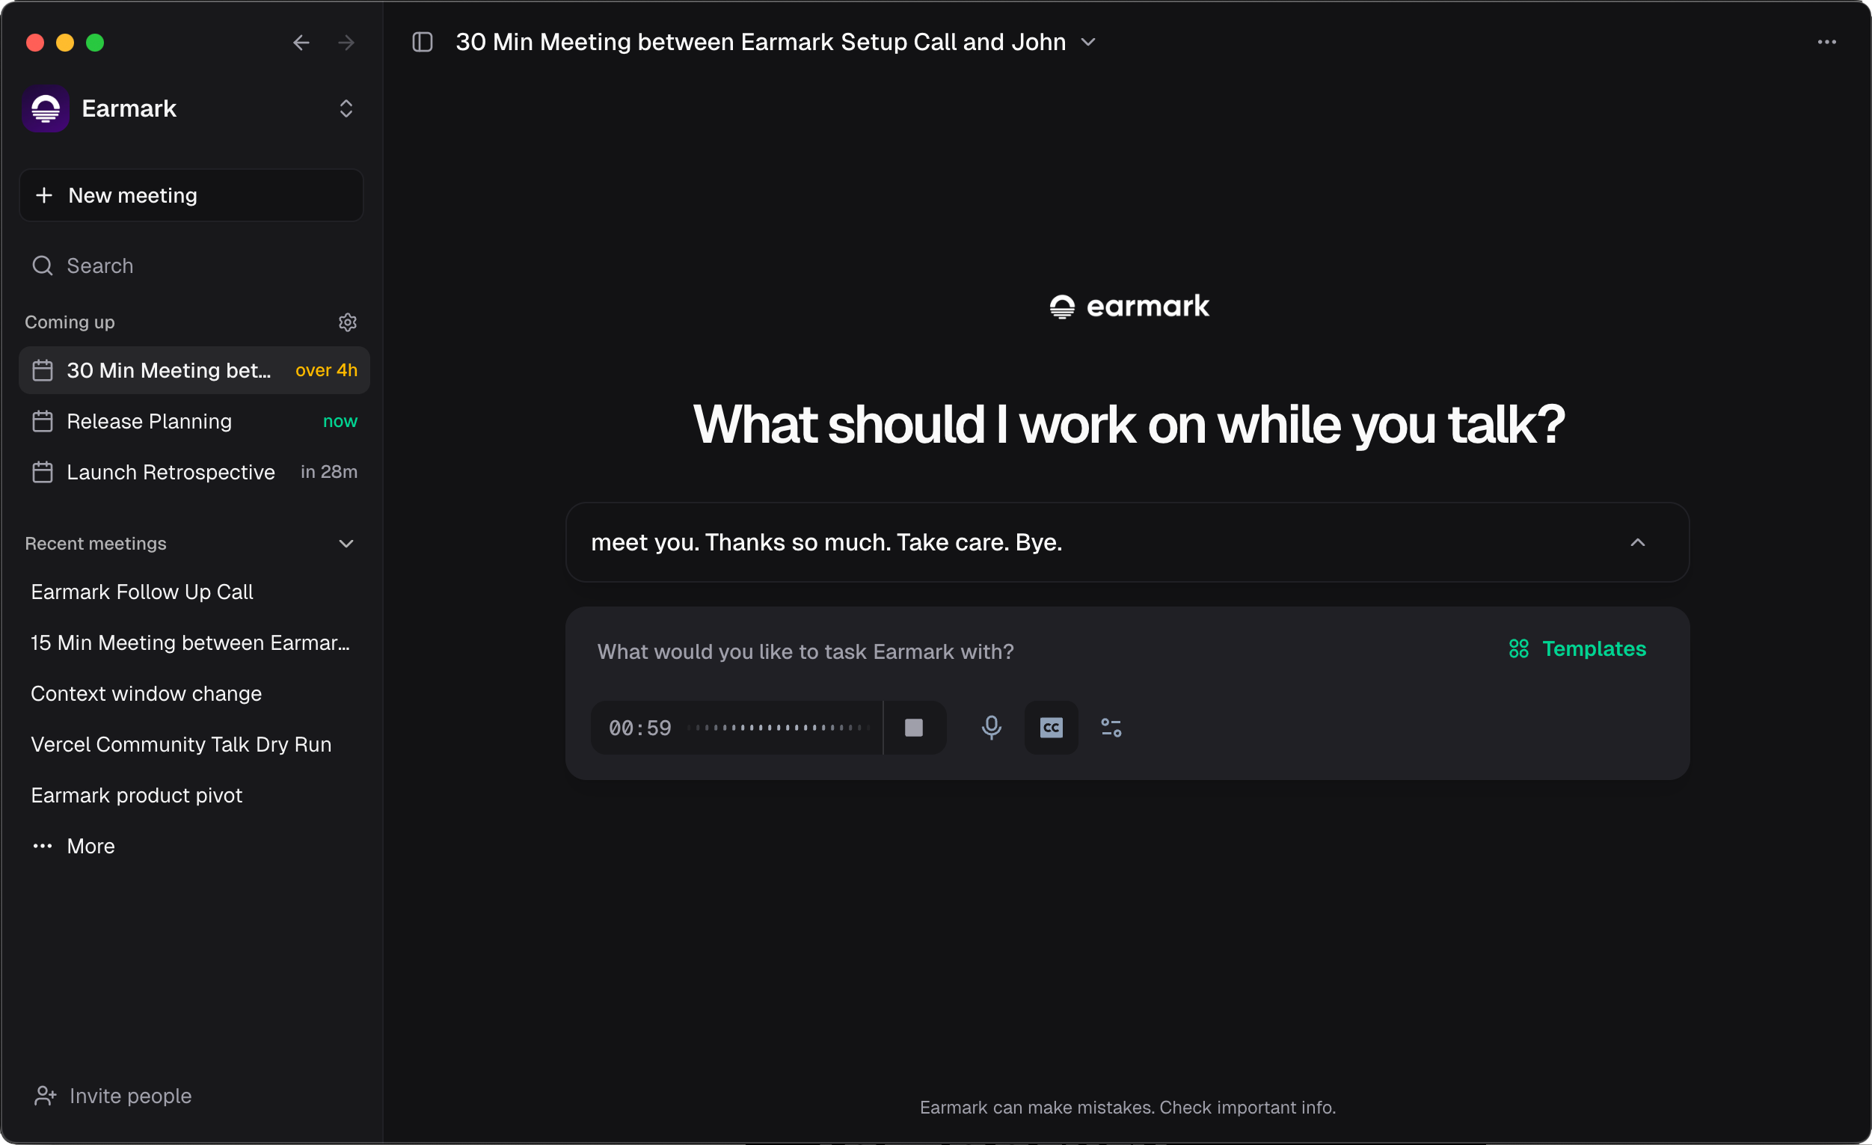1872x1145 pixels.
Task: Select the Release Planning meeting
Action: tap(150, 420)
